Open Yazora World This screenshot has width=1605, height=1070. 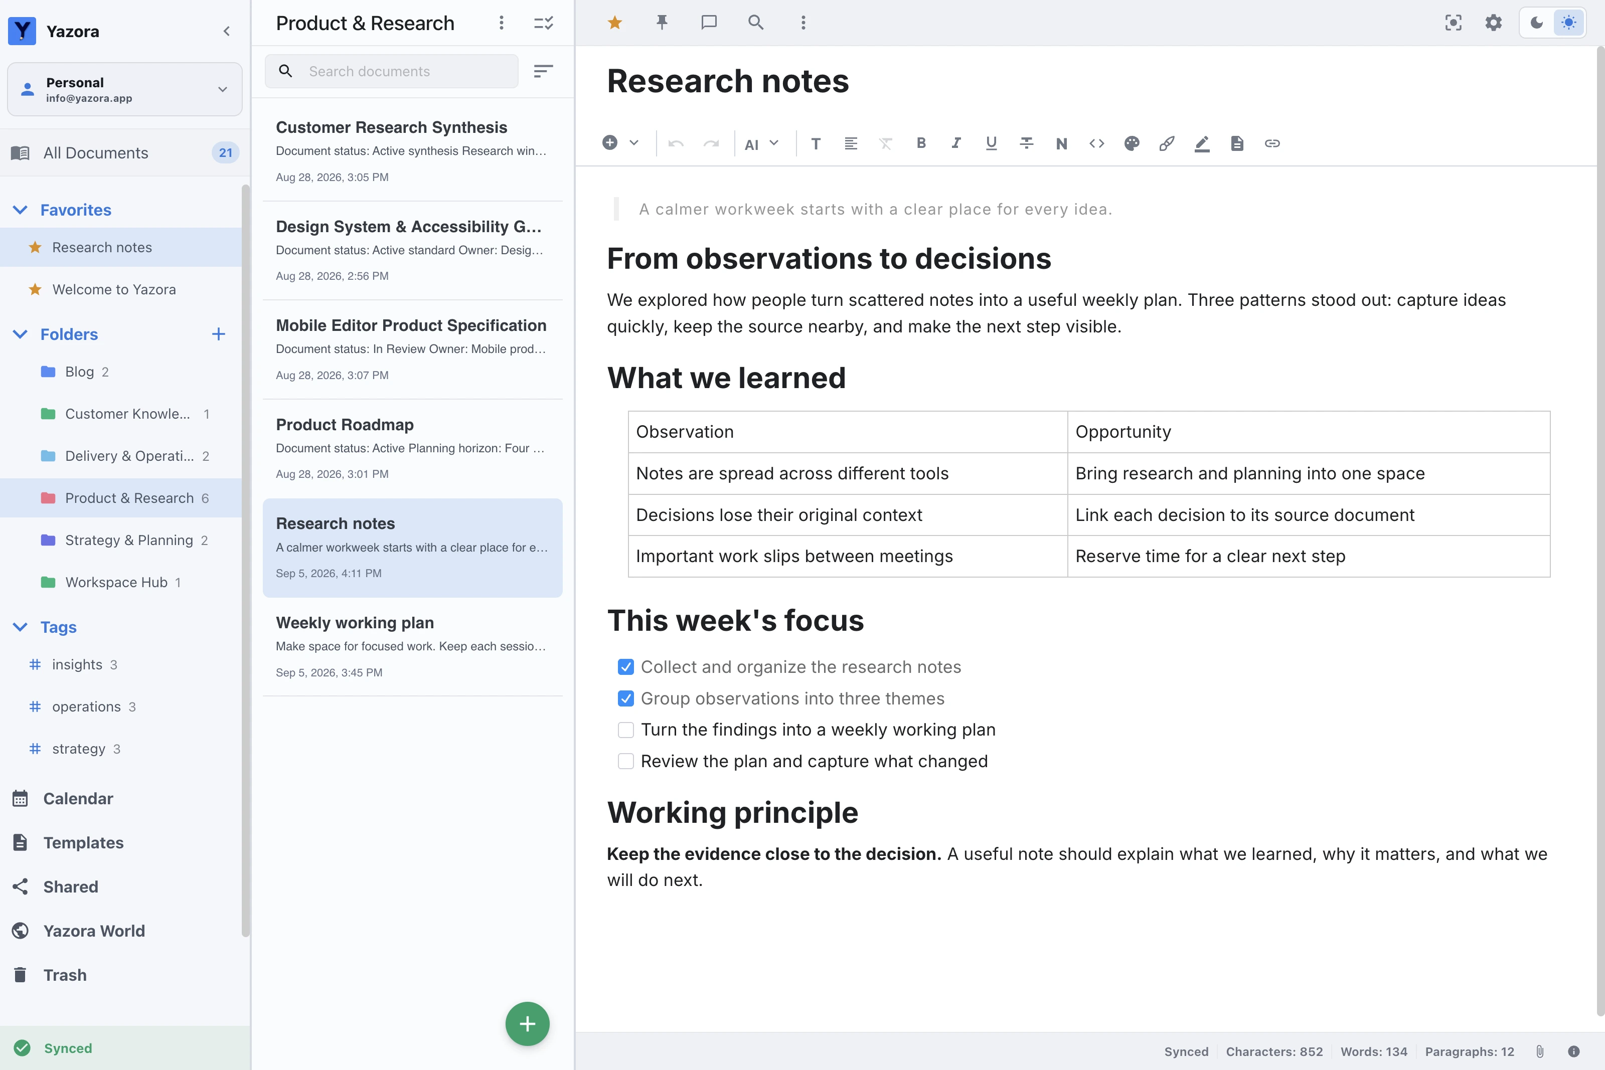click(x=78, y=931)
